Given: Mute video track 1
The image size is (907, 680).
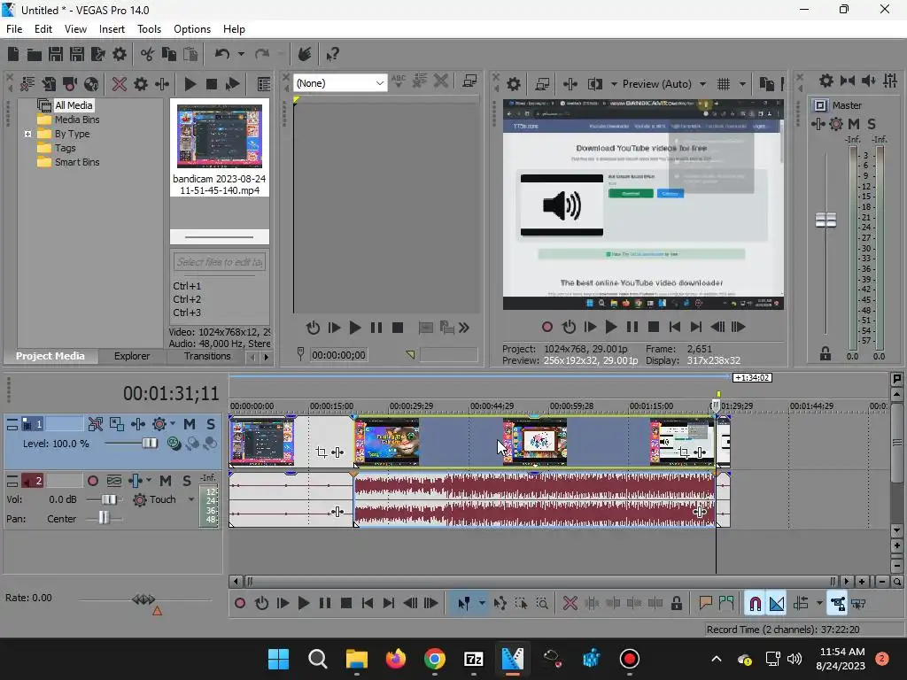Looking at the screenshot, I should click(190, 424).
